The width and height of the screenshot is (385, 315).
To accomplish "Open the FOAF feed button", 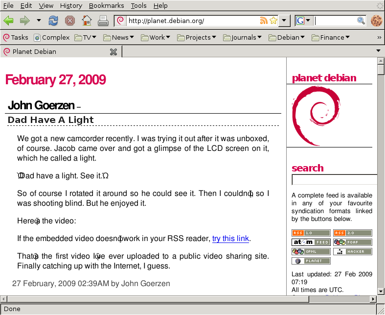I will tap(353, 242).
